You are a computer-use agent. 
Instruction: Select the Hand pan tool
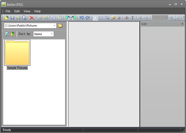95,18
